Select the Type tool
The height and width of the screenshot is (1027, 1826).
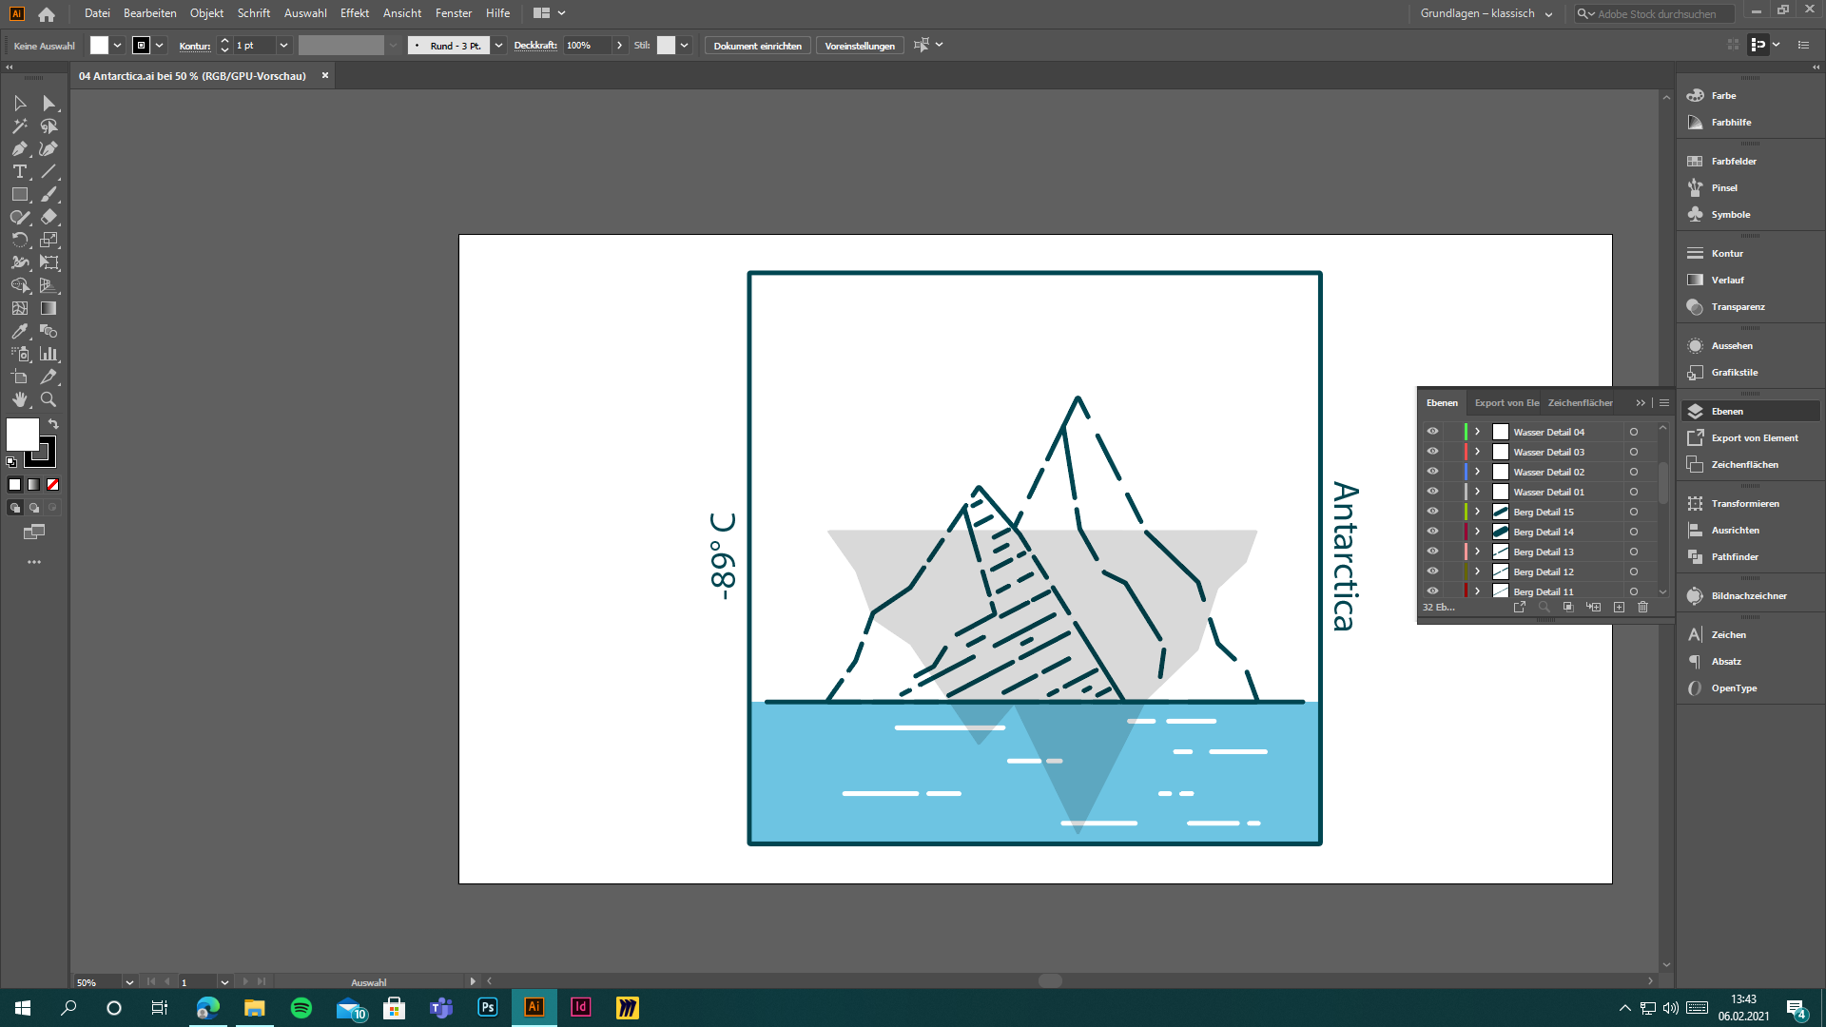pos(20,171)
